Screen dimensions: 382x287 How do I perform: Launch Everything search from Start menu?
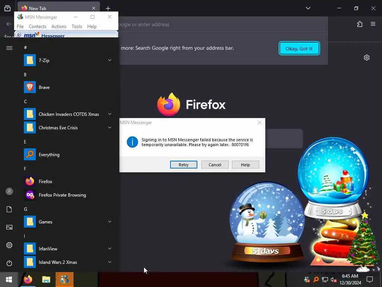[x=68, y=154]
